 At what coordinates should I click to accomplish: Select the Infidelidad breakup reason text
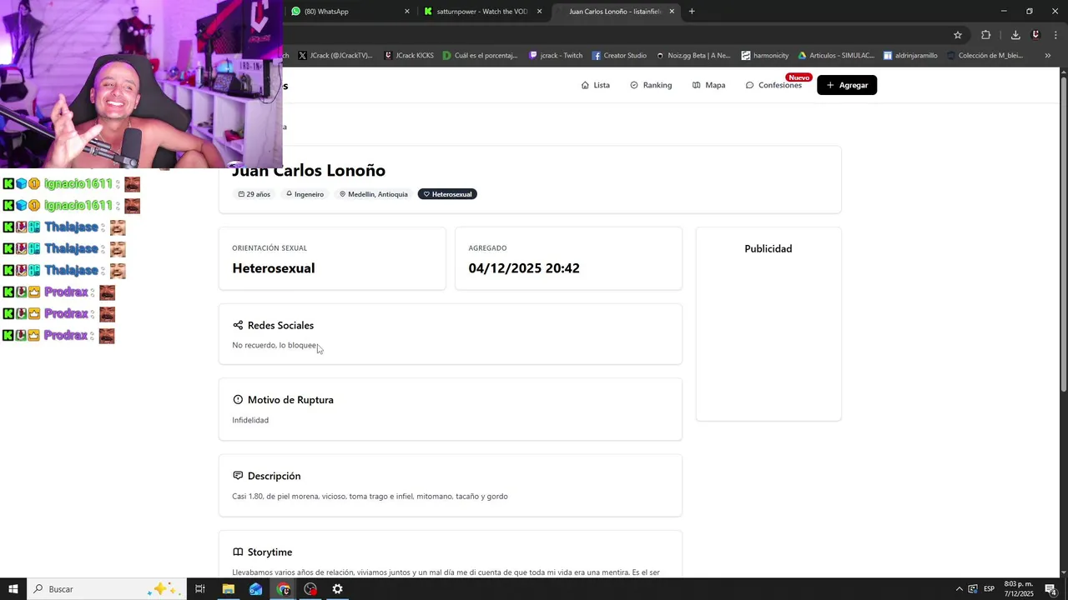(x=250, y=420)
